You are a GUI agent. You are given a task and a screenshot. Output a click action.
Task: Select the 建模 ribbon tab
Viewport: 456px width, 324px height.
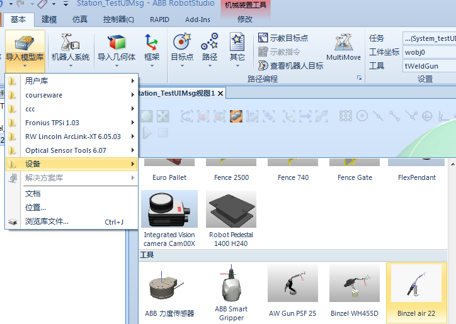click(x=49, y=20)
